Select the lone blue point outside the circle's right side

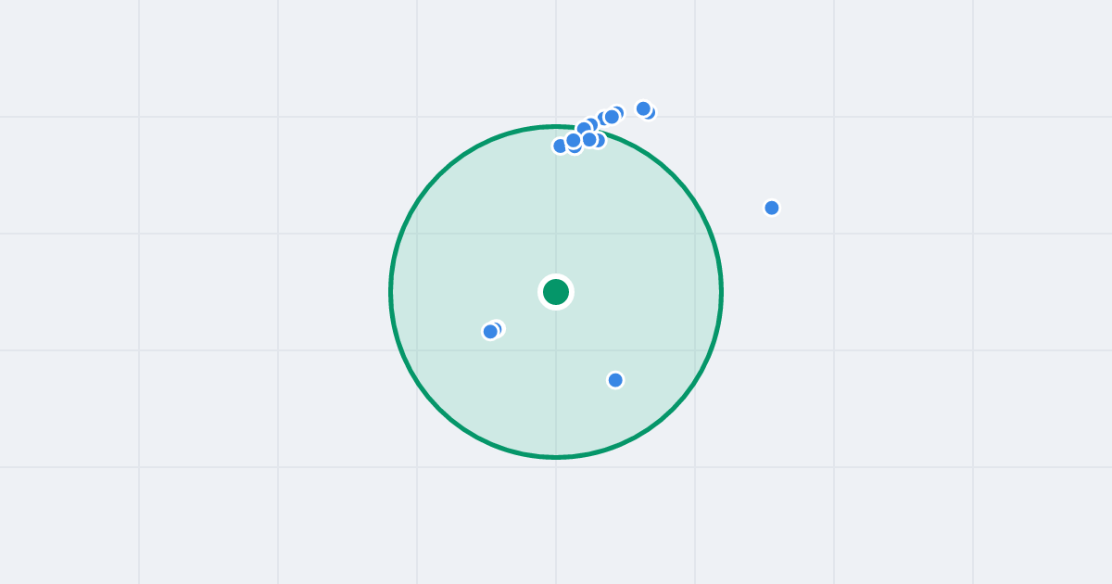[x=772, y=208]
